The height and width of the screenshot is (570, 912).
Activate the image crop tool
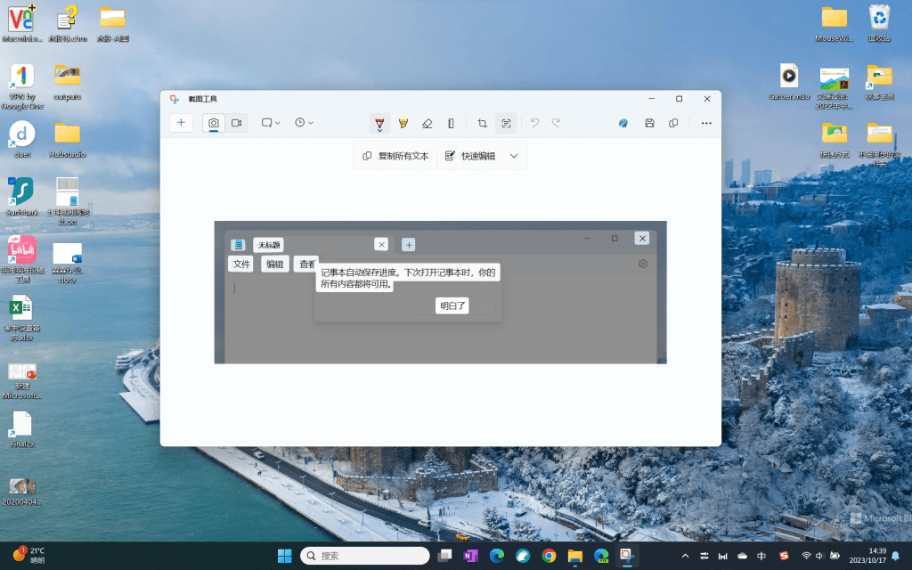482,123
